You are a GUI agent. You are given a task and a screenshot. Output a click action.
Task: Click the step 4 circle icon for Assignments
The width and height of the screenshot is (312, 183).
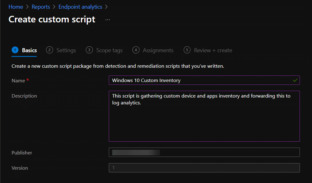tap(136, 50)
